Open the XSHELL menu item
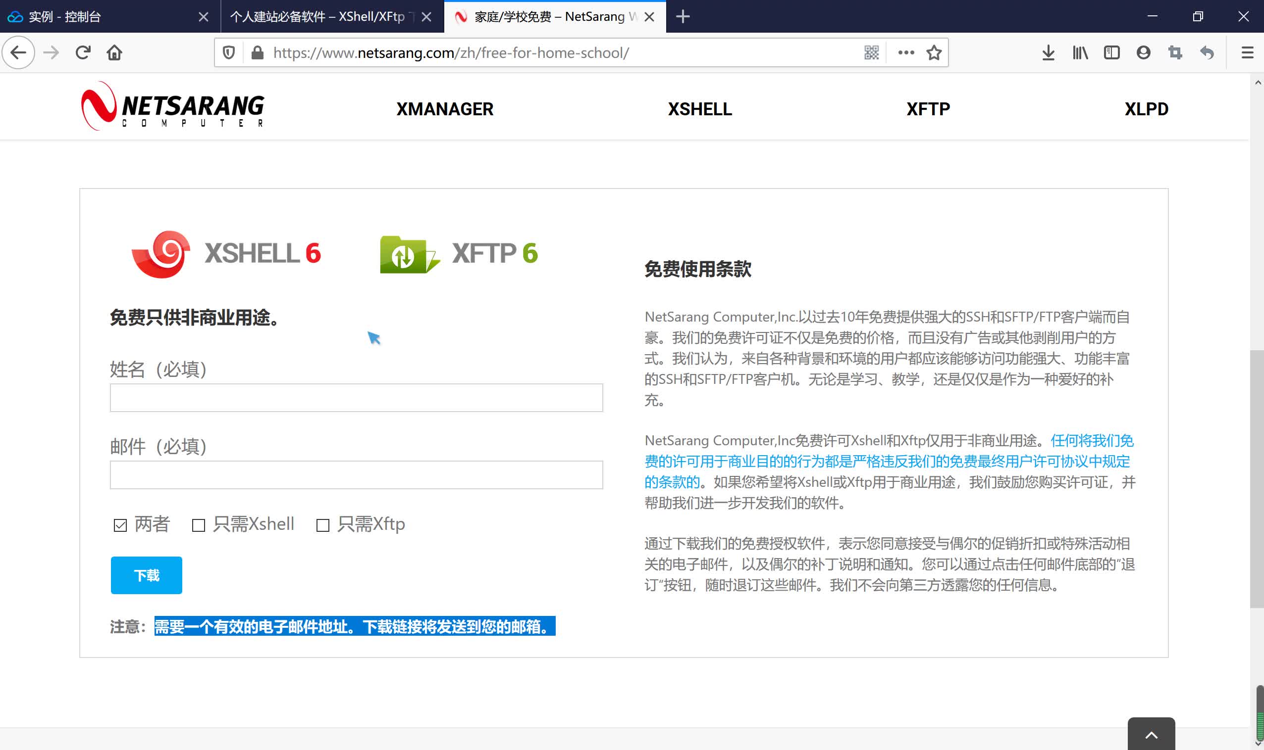The image size is (1264, 750). coord(700,109)
